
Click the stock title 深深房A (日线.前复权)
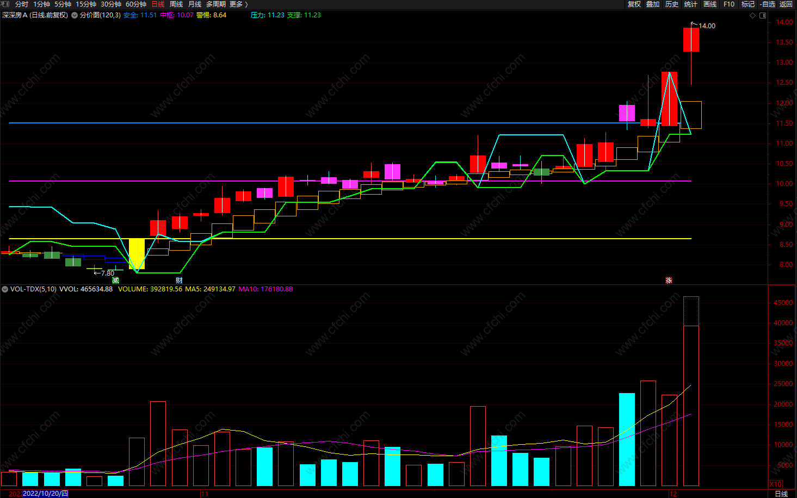[x=35, y=15]
